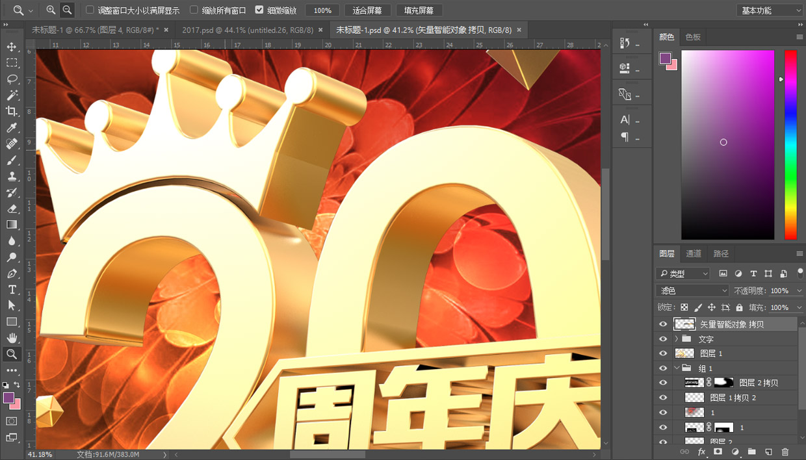Select the Blur tool
806x460 pixels.
coord(12,241)
